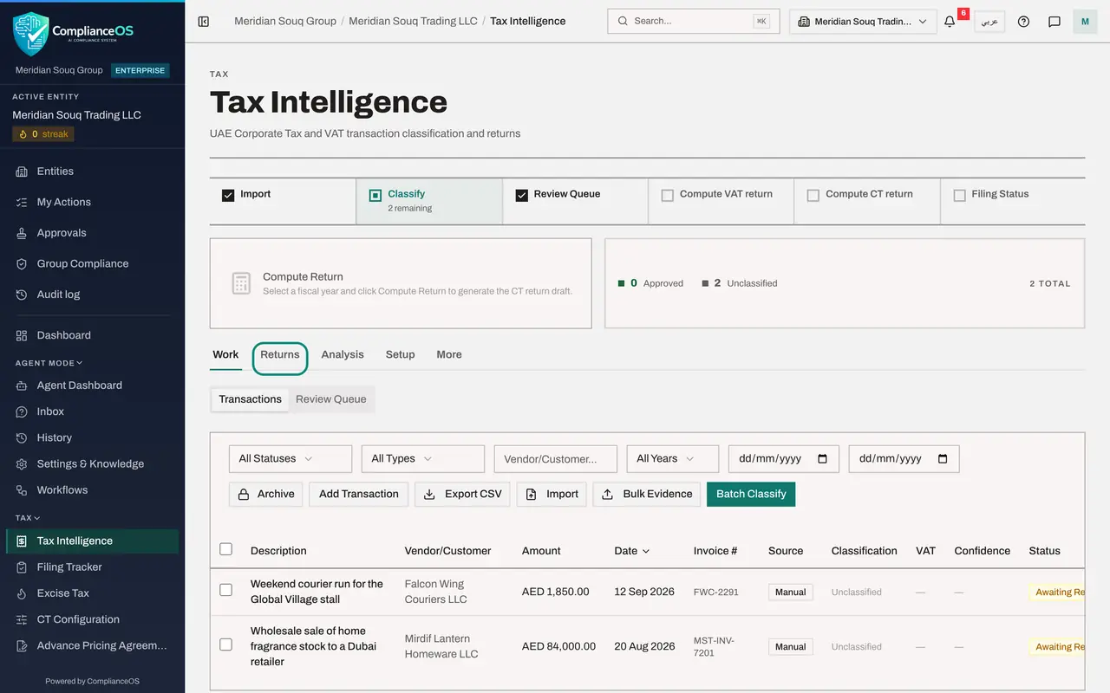Screen dimensions: 1110x693
Task: Click the Entities building icon in sidebar
Action: [22, 172]
